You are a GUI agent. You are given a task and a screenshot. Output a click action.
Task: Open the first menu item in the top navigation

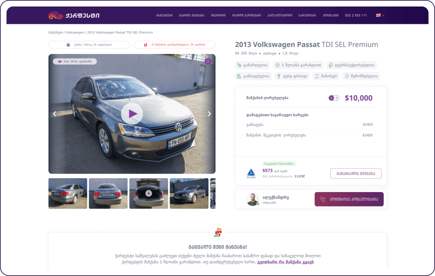164,16
